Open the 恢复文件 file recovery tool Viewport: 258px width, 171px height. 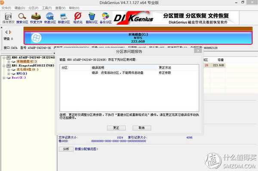click(36, 18)
